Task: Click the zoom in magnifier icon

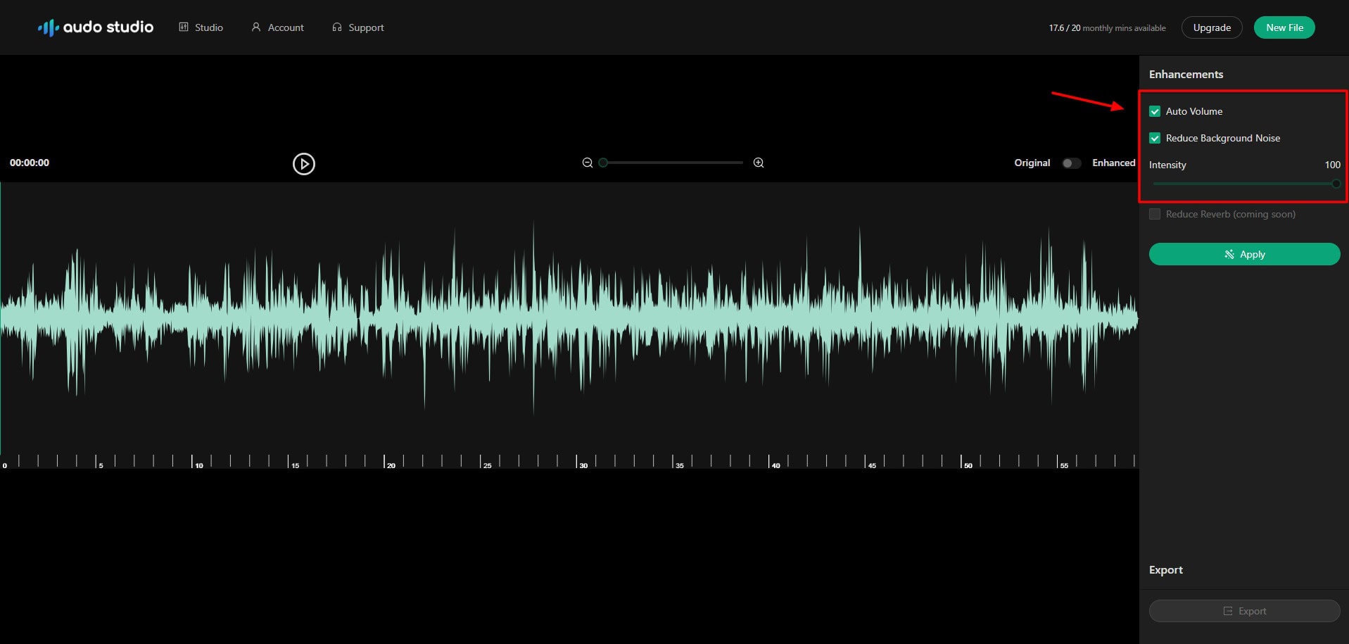Action: tap(759, 163)
